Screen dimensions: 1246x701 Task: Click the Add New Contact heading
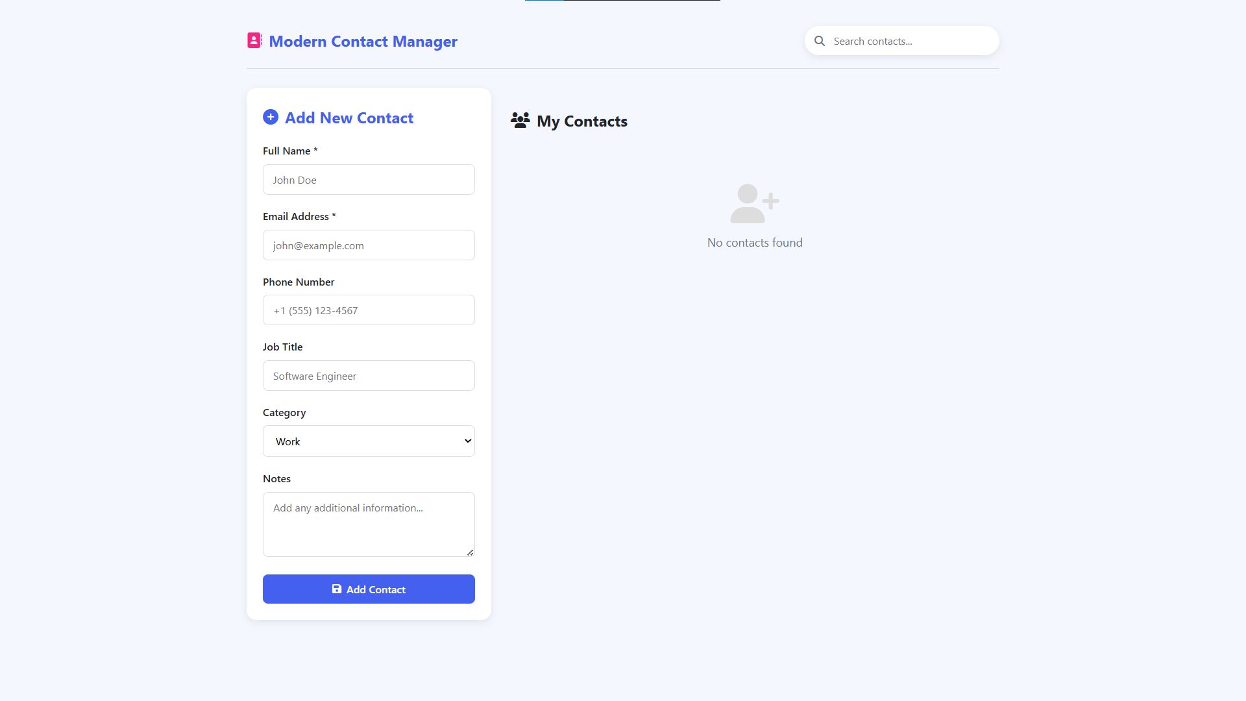349,118
